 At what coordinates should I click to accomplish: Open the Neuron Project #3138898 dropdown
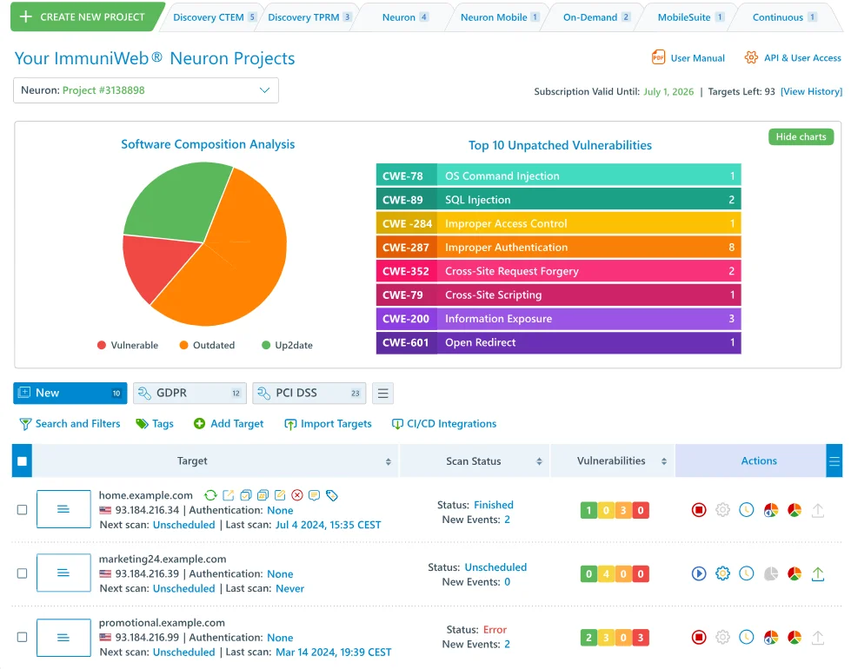tap(146, 90)
